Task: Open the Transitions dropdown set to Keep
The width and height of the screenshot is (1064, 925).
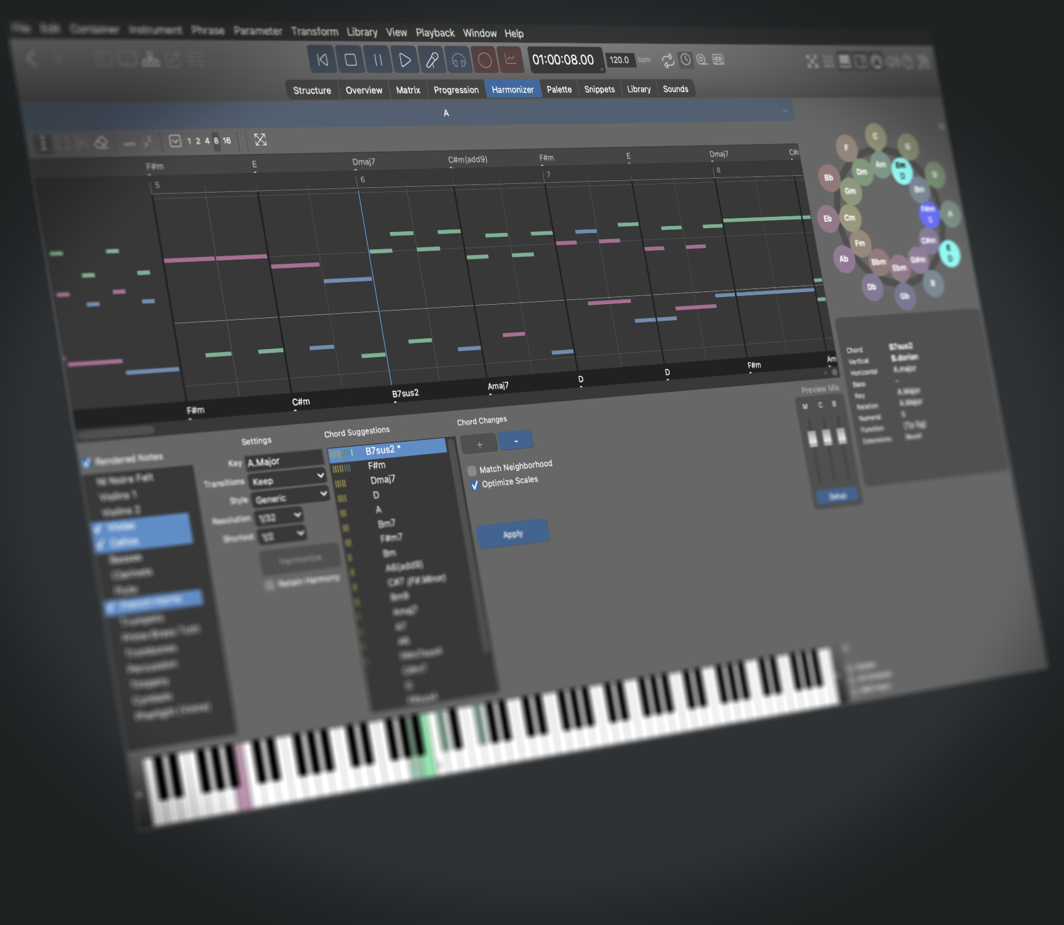Action: click(287, 478)
